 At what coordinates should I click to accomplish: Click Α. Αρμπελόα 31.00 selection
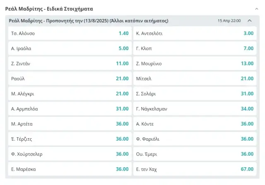point(70,108)
